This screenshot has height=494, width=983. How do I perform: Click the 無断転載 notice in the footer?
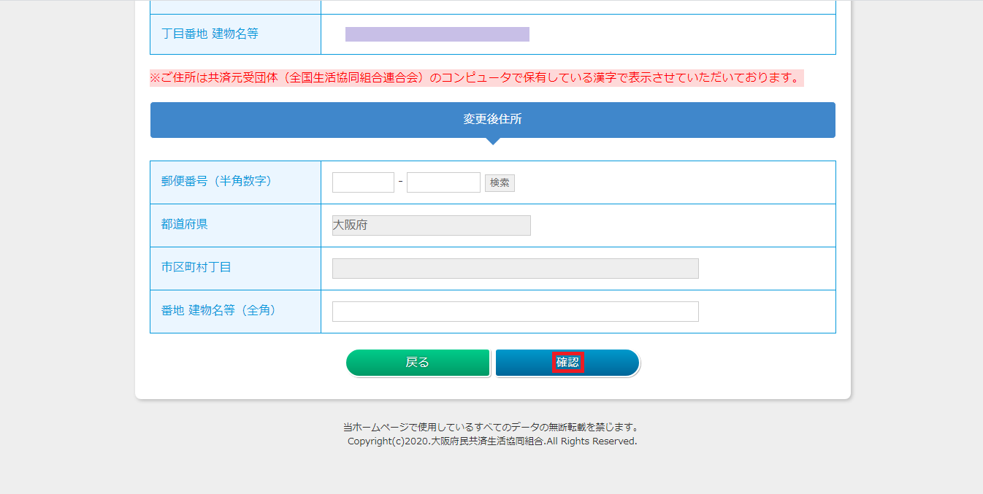[492, 427]
